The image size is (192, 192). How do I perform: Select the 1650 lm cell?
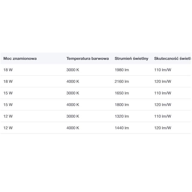pyautogui.click(x=122, y=93)
